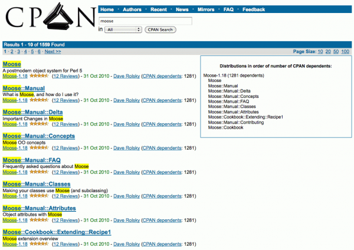Viewport: 354px width, 250px height.
Task: Open the Moose::Manual::Classes result title
Action: click(37, 184)
